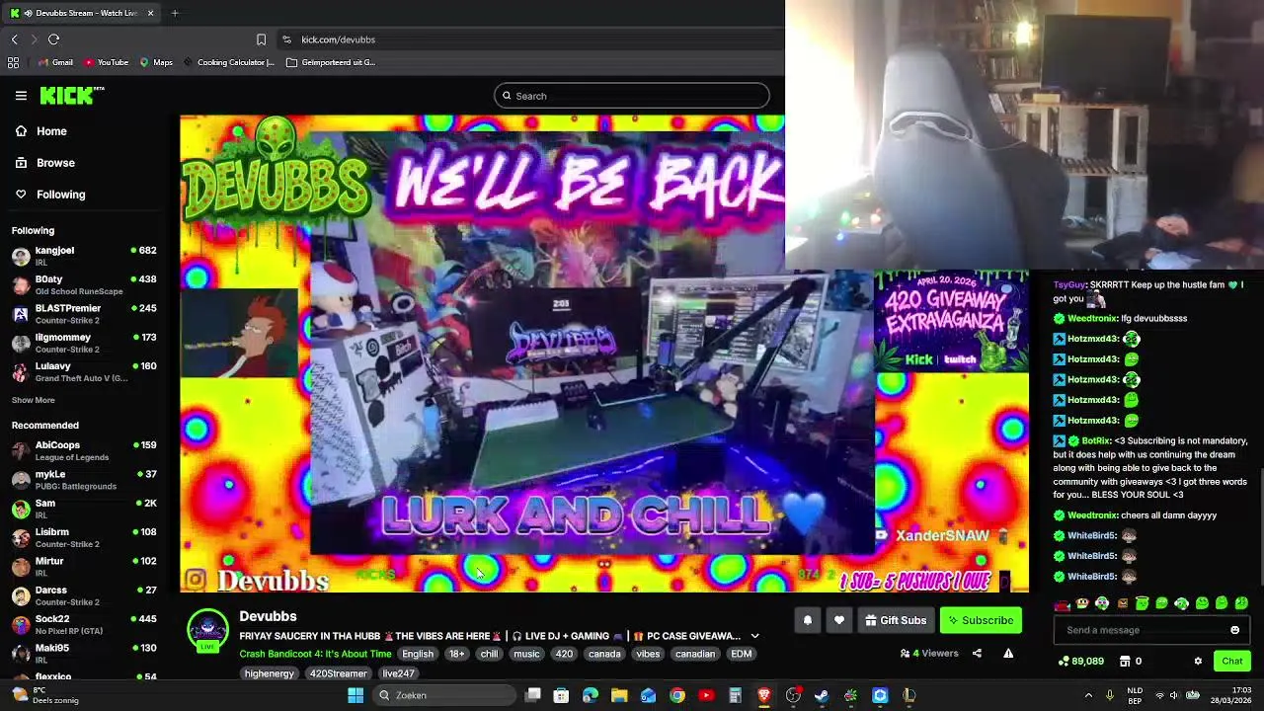1264x711 pixels.
Task: Open YouTube app in taskbar
Action: 706,695
